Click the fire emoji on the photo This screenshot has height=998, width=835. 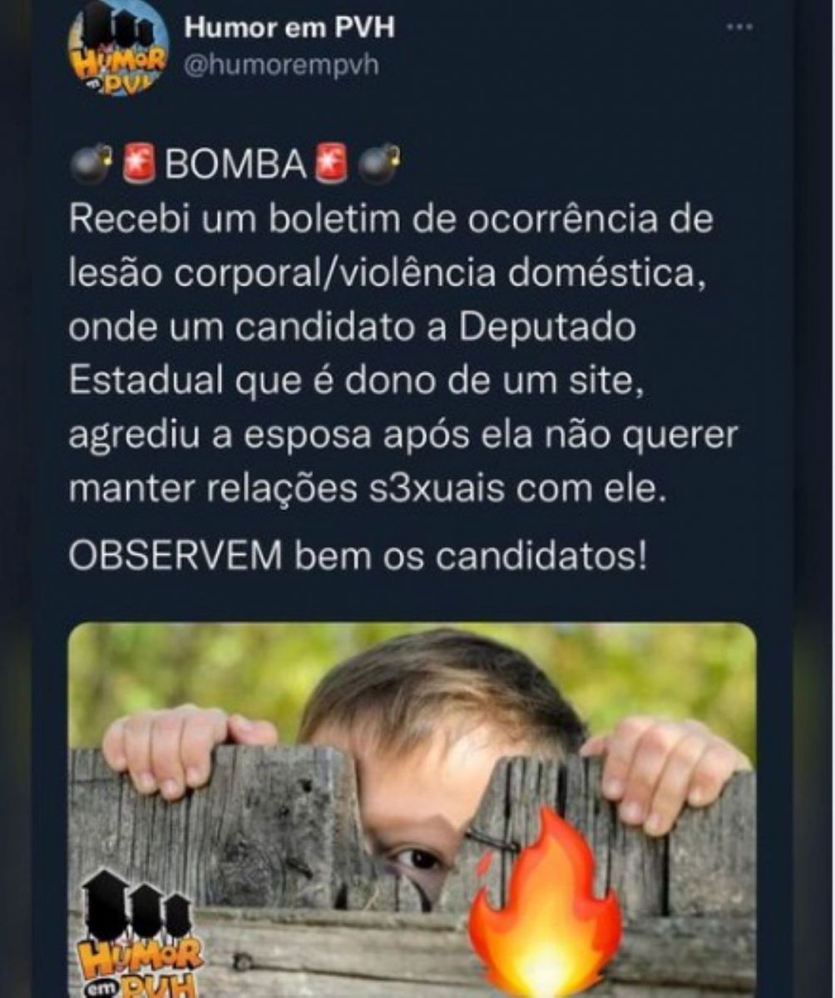pos(544,904)
